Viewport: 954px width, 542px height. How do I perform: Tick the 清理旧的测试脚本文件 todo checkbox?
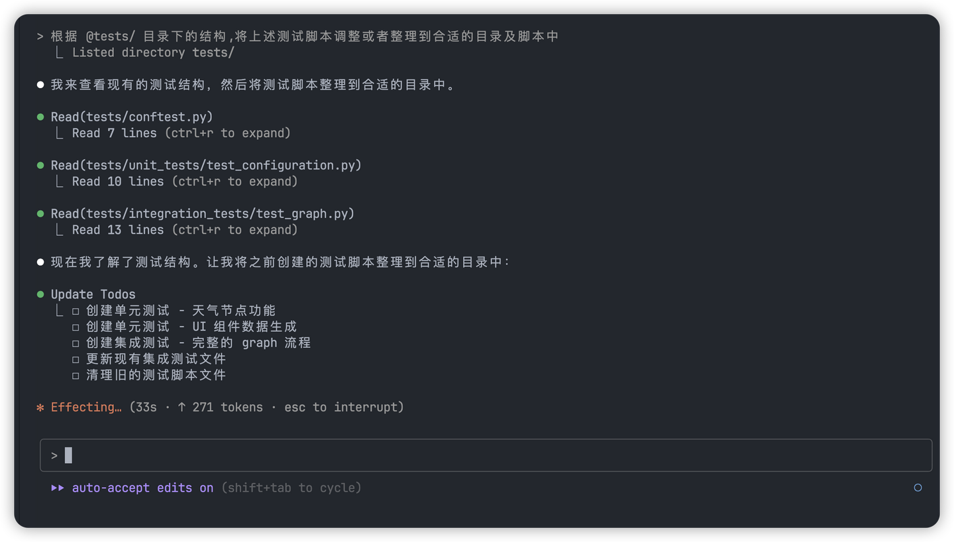[76, 375]
